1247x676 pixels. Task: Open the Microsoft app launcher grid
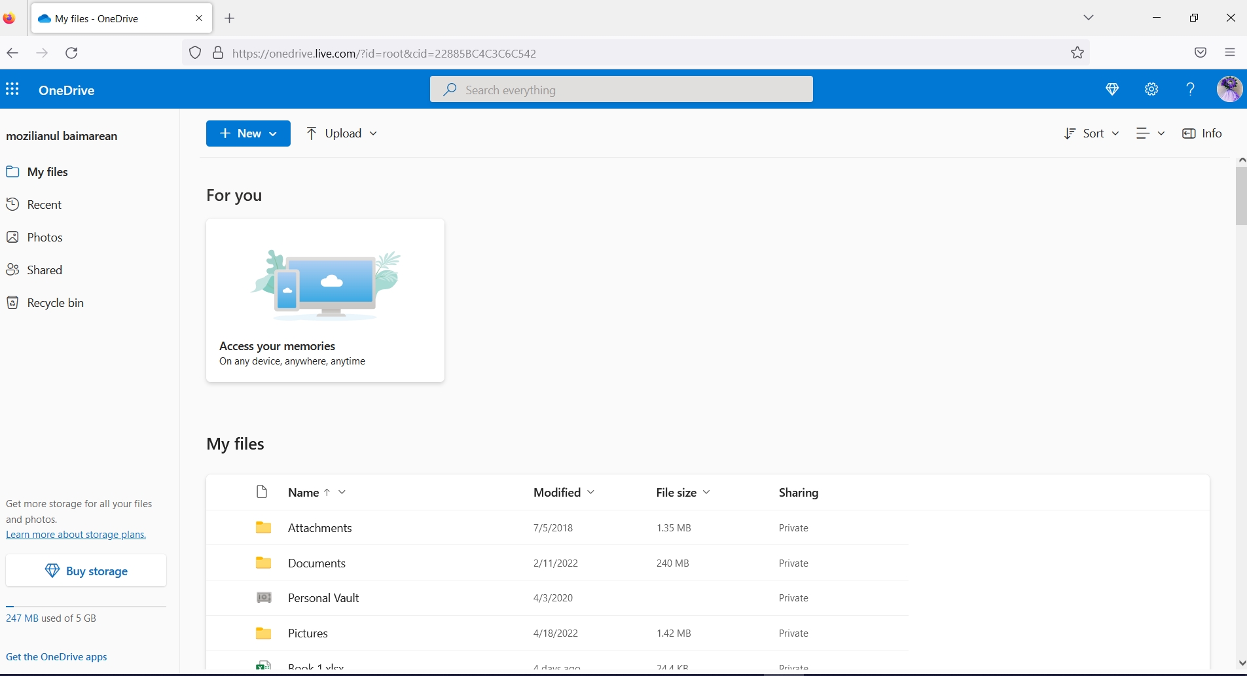(x=12, y=89)
